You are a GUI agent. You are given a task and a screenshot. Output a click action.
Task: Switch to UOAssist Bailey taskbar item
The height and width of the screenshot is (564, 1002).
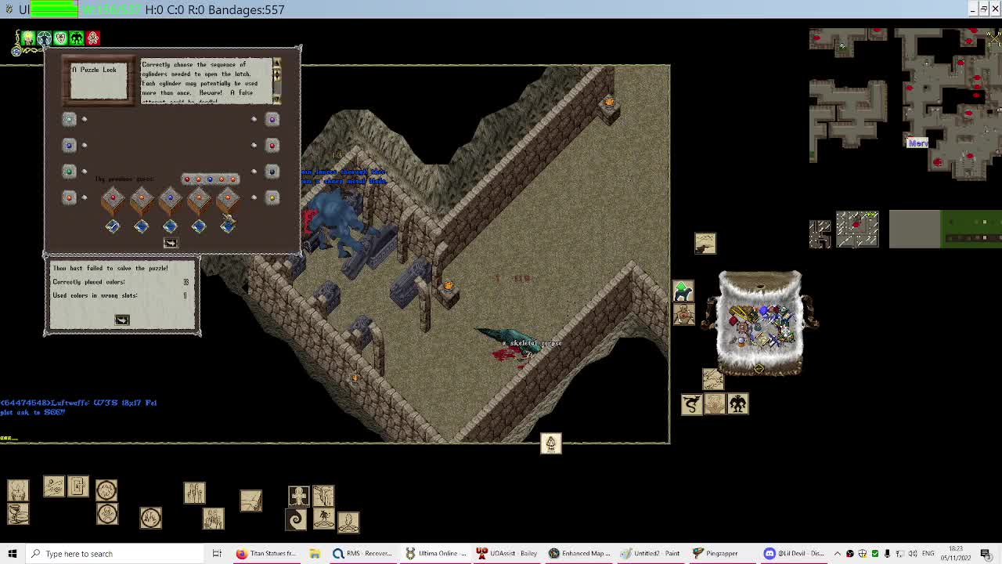(507, 554)
